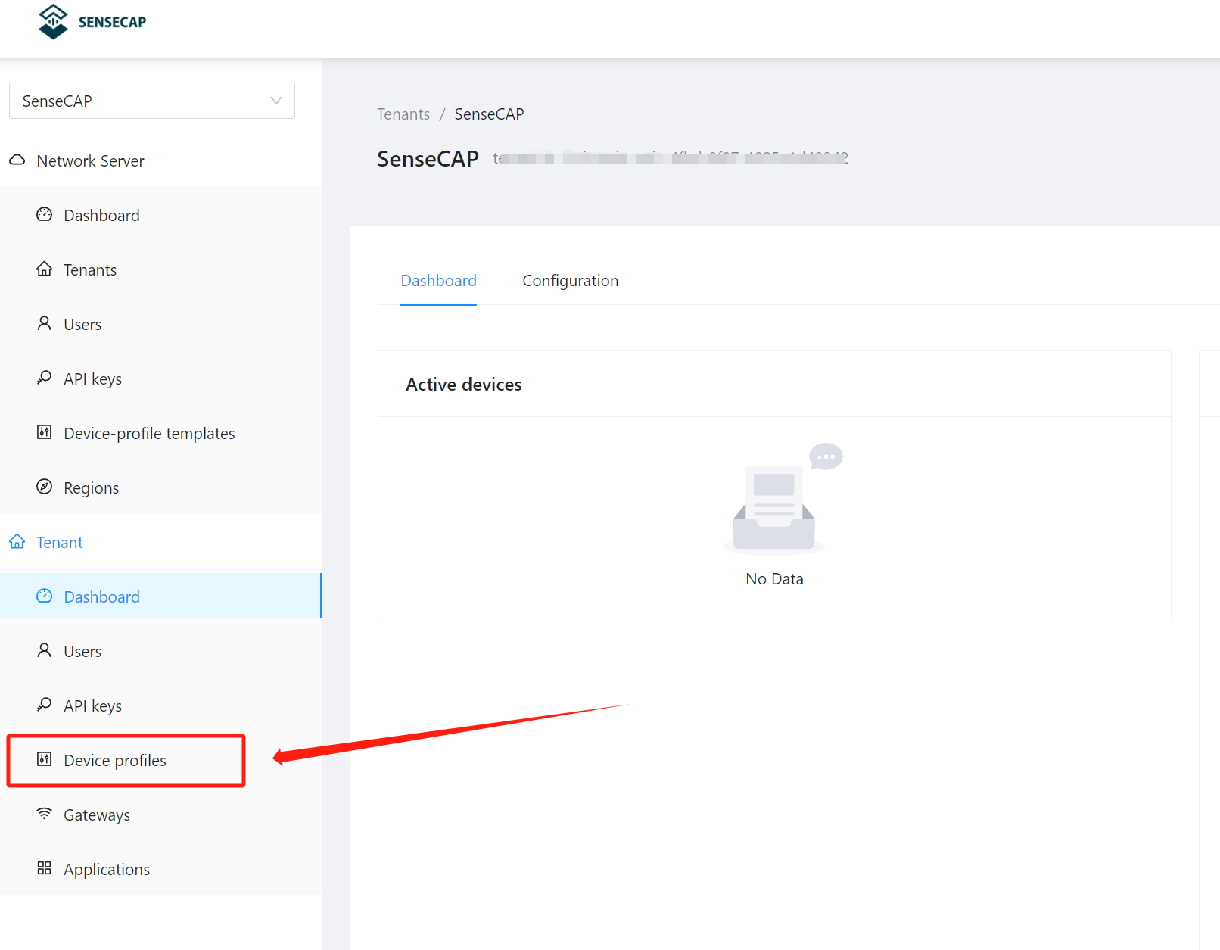Click the blurred tenant ID text

tap(671, 157)
